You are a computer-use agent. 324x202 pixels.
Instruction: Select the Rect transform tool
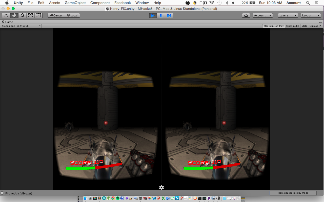tap(38, 15)
